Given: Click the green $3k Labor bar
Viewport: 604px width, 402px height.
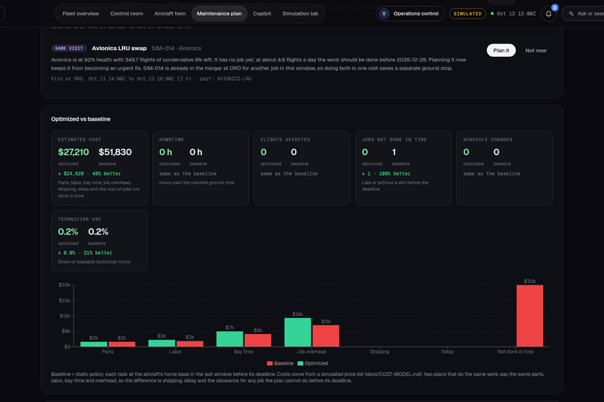Looking at the screenshot, I should 161,343.
